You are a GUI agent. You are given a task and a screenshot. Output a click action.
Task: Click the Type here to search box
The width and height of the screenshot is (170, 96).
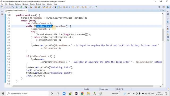27,94
